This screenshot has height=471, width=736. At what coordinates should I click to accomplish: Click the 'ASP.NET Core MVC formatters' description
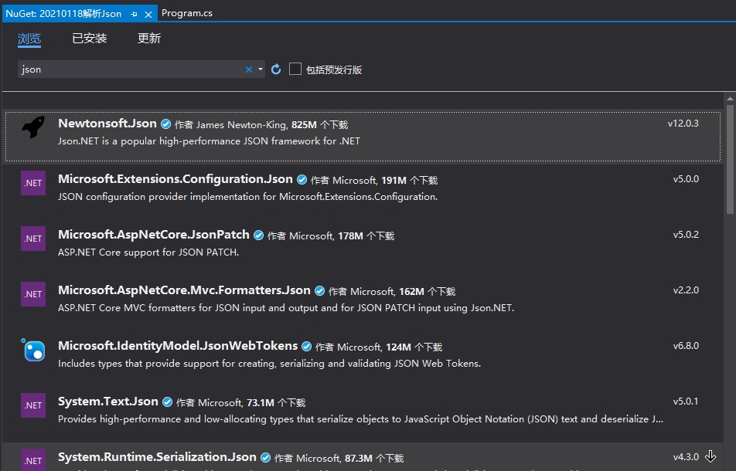pyautogui.click(x=286, y=308)
